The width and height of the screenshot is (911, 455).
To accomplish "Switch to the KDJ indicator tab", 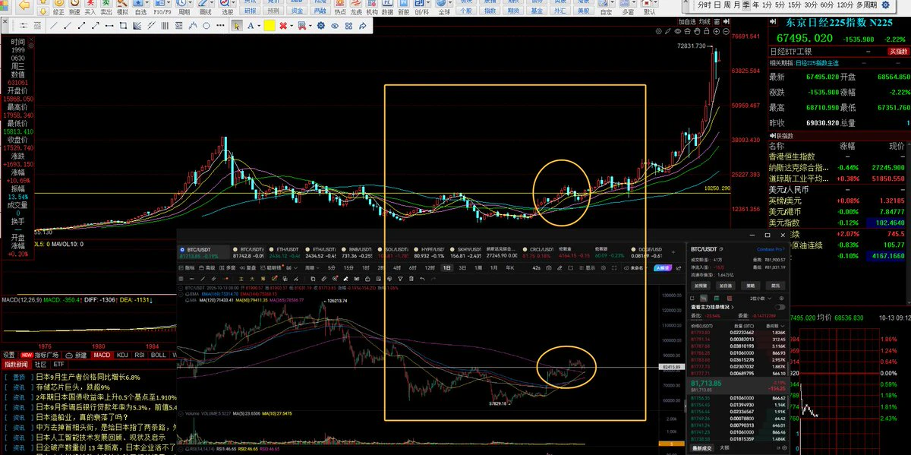I will point(121,355).
